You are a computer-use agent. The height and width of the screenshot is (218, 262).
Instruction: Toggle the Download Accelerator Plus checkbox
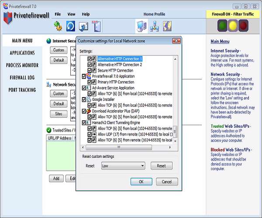pos(84,111)
